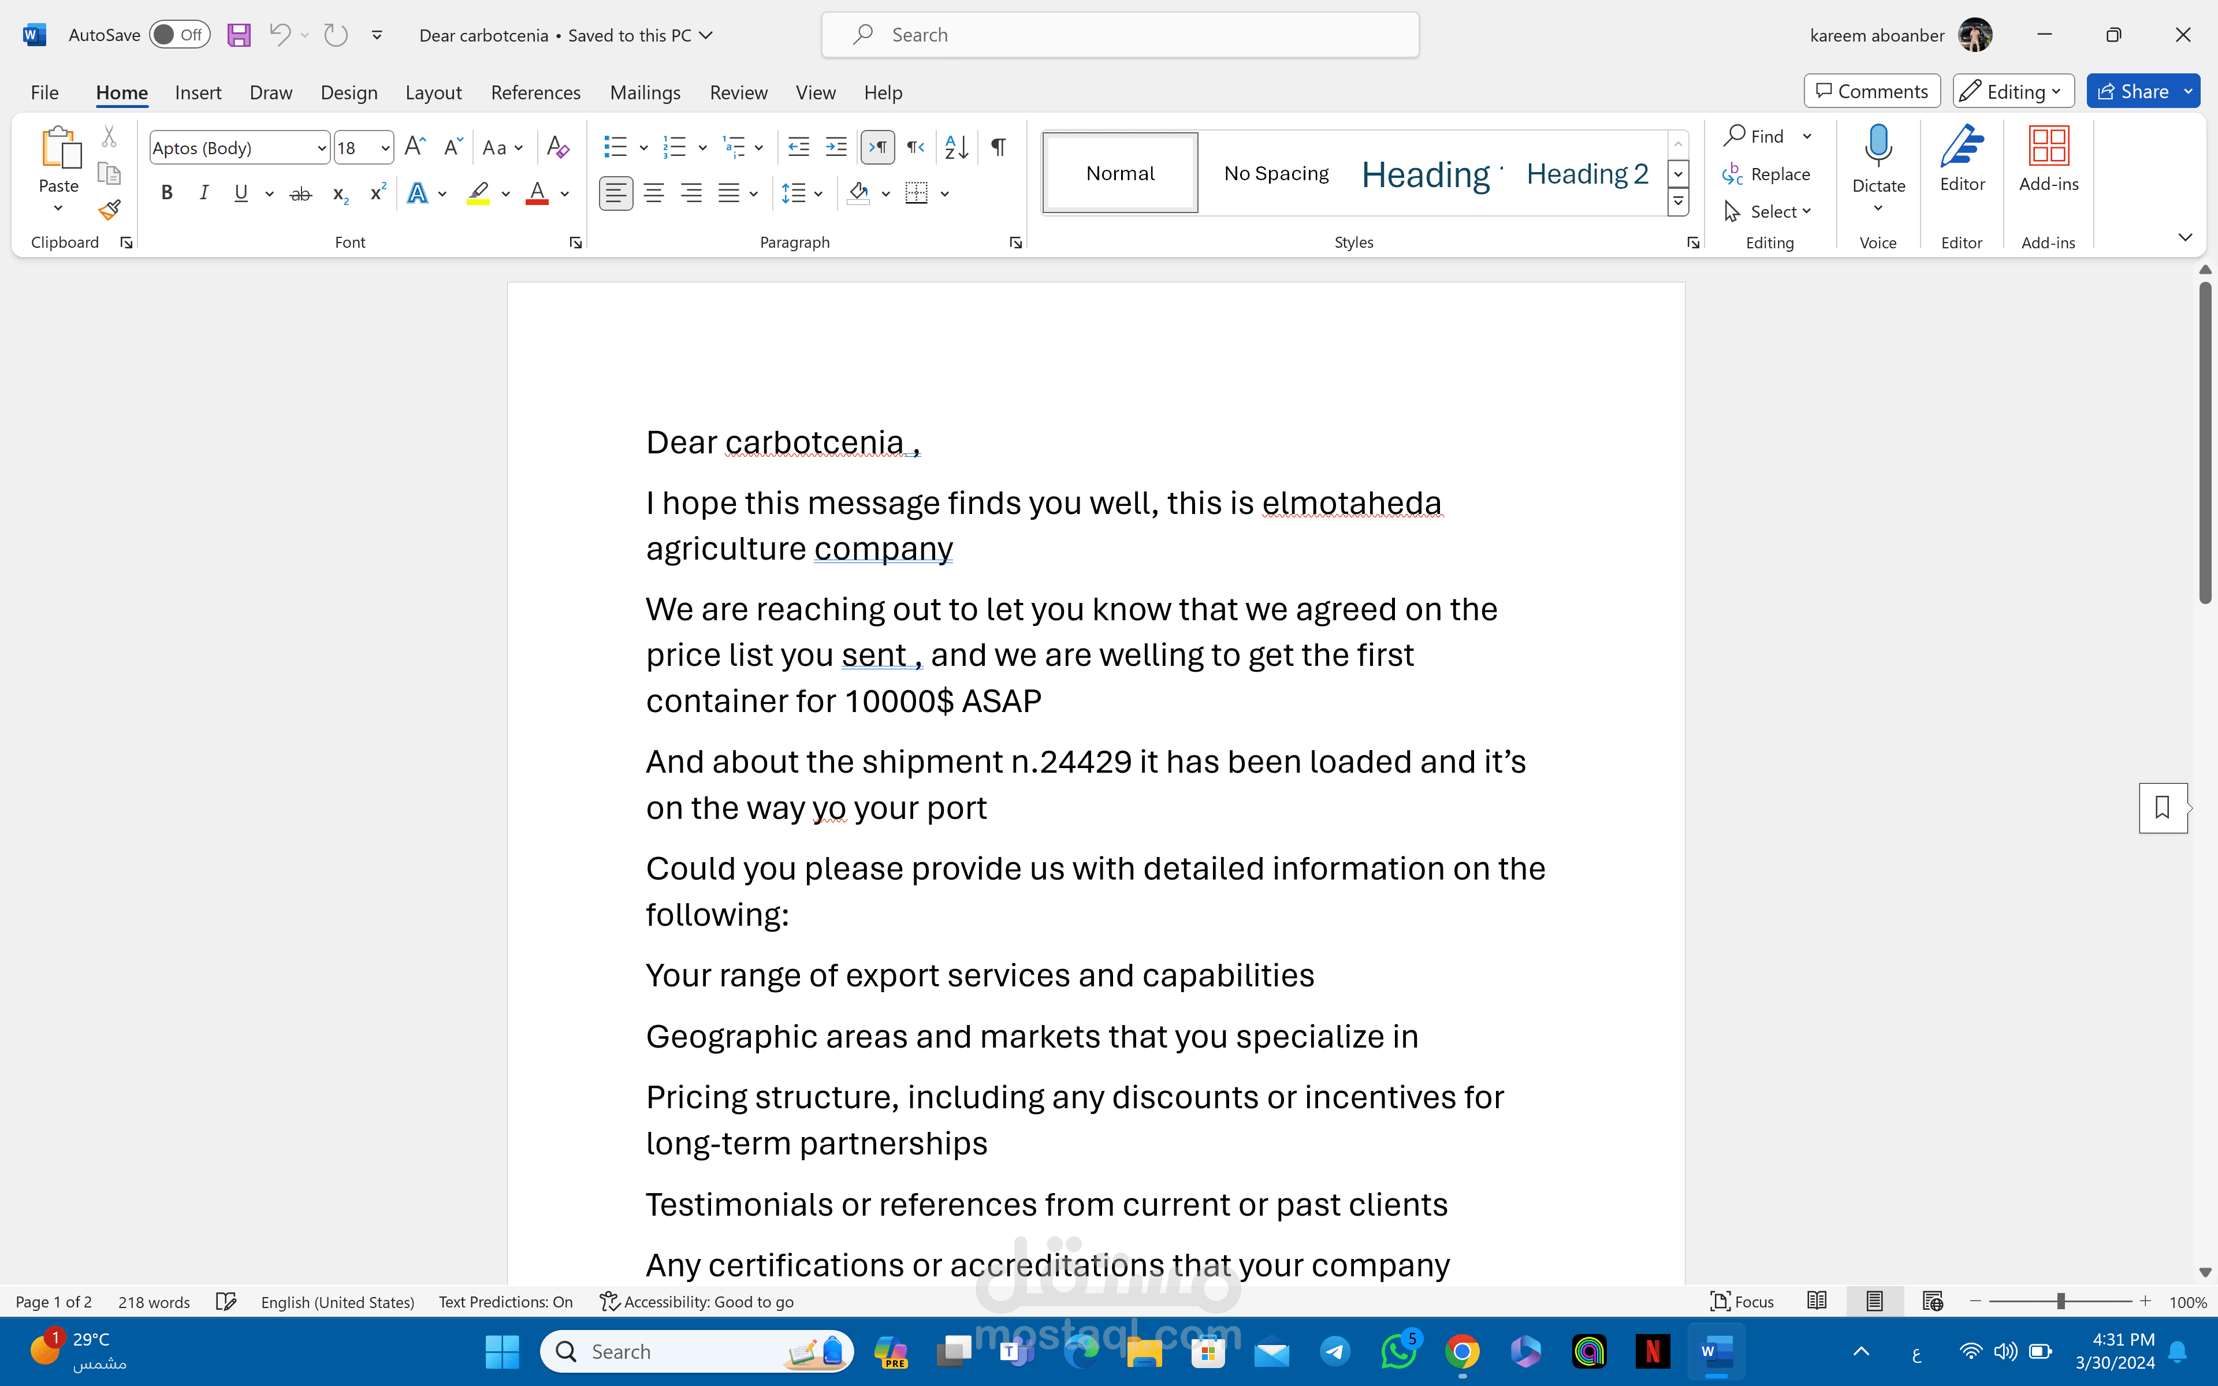Select the Cut scissors icon
The image size is (2218, 1386).
pyautogui.click(x=109, y=136)
